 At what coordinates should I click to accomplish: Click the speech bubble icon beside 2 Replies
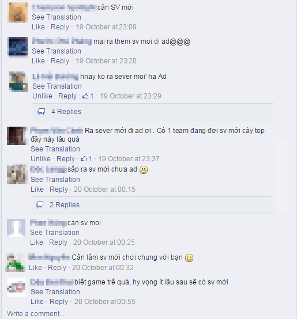(x=40, y=205)
